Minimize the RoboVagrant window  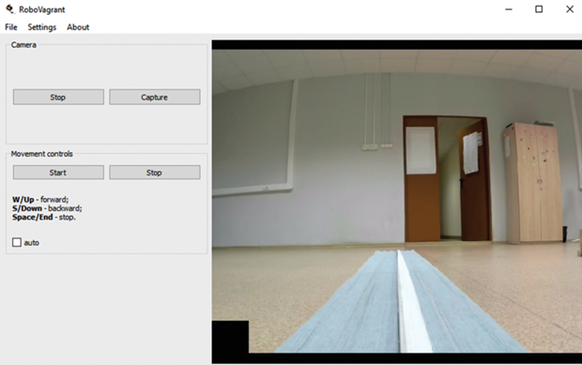point(509,9)
